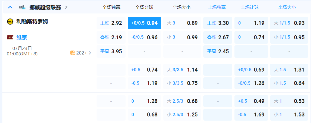Click the match time 01:00(GMT+8)
This screenshot has width=311, height=123.
pos(22,54)
